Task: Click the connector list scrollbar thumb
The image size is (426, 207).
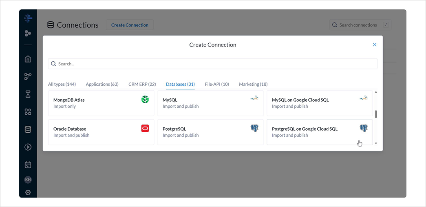Action: [x=376, y=114]
